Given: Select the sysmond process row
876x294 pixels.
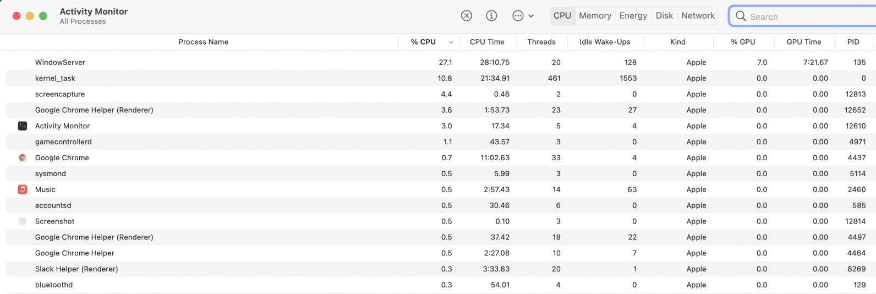Looking at the screenshot, I should (440, 173).
